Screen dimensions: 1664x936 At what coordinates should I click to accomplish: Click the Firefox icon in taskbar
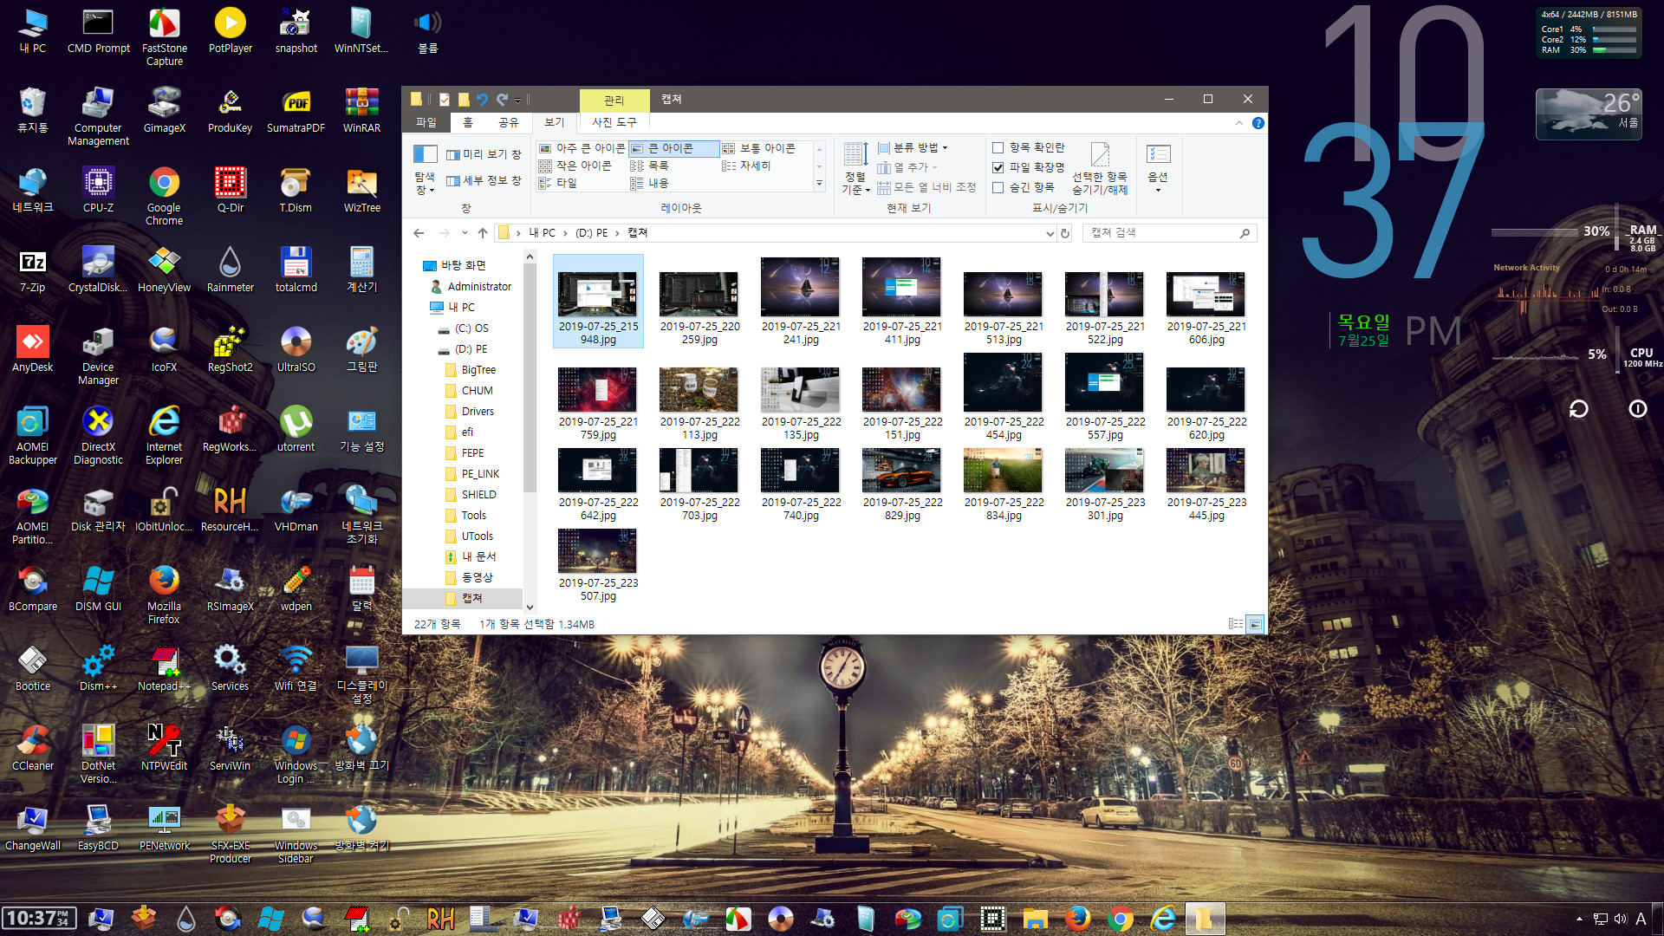[1077, 918]
